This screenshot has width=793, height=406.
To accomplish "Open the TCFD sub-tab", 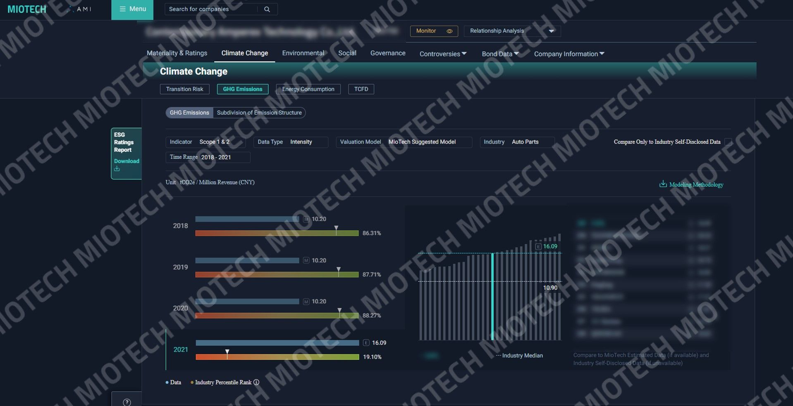I will (361, 89).
